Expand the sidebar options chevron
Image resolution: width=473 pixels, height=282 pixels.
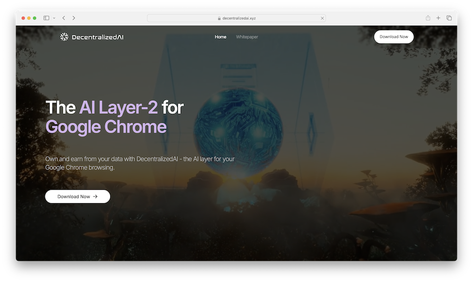point(54,18)
